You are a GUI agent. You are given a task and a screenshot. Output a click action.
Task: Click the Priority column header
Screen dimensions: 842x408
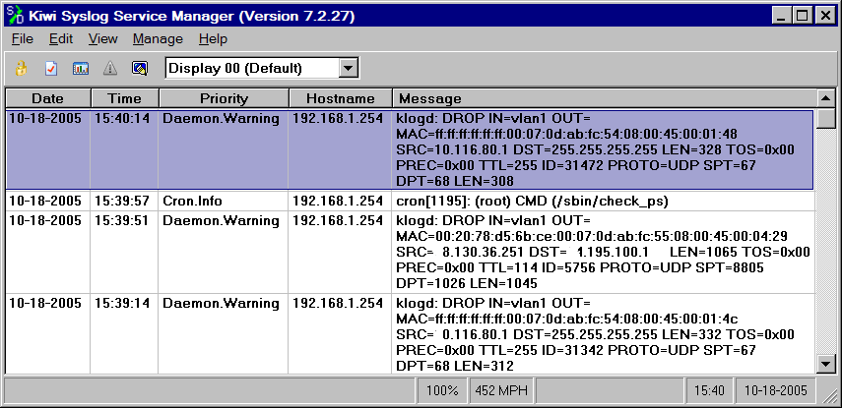tap(224, 98)
